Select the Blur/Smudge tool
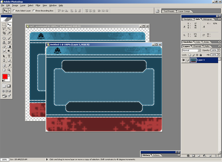 [4, 51]
